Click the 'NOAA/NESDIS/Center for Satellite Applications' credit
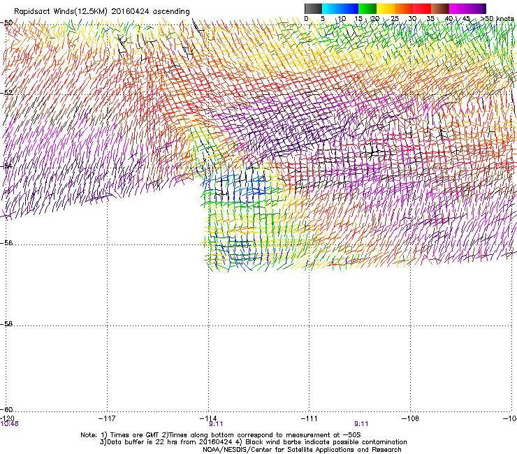 pyautogui.click(x=279, y=450)
